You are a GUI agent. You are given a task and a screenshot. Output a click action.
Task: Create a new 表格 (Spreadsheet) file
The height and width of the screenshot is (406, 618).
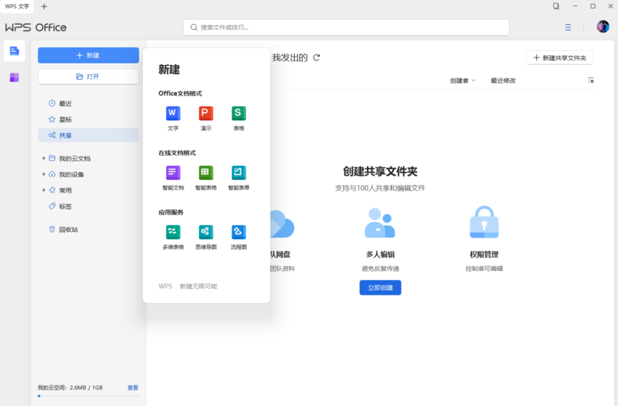238,113
